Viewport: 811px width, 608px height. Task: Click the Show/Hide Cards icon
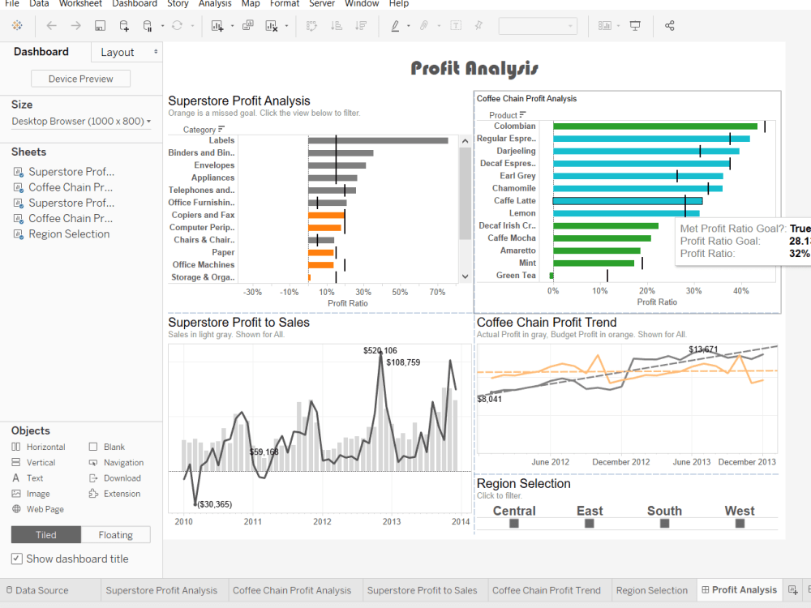tap(605, 25)
